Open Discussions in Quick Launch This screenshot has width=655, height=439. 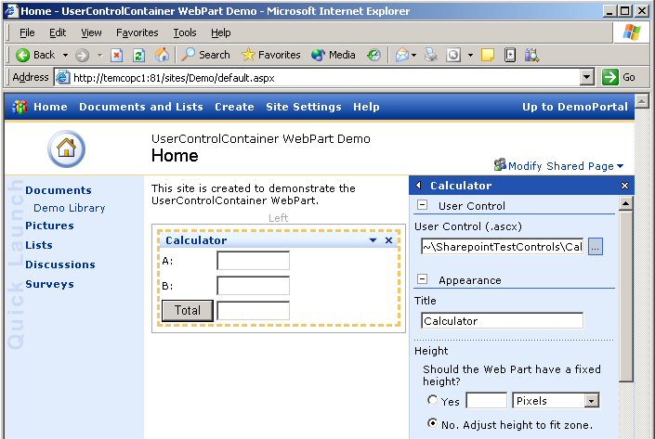coord(60,265)
